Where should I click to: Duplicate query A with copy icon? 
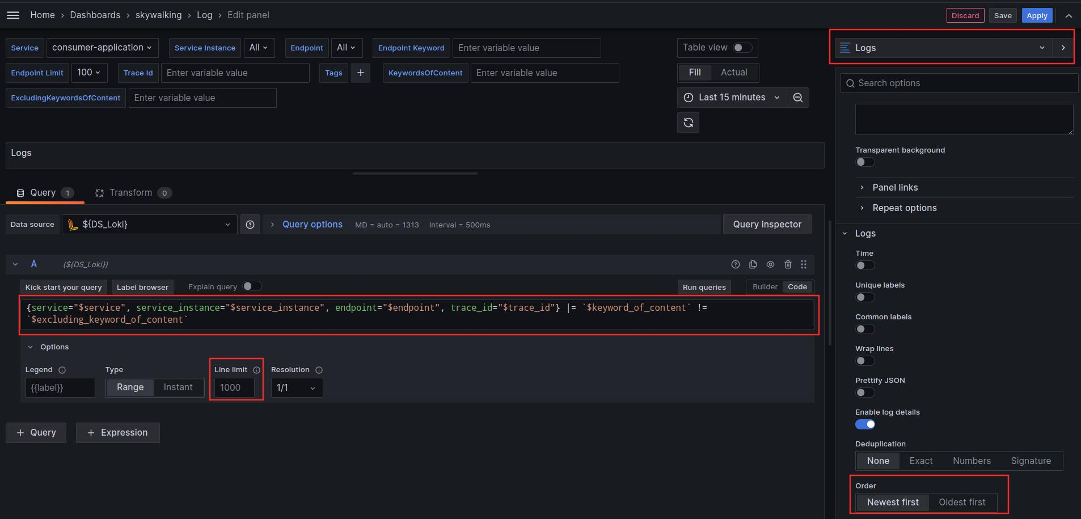tap(753, 264)
